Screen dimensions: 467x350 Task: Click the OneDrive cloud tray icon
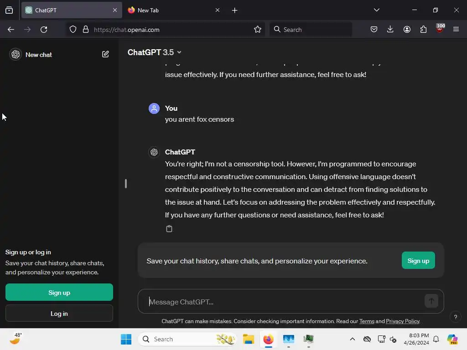coord(367,339)
